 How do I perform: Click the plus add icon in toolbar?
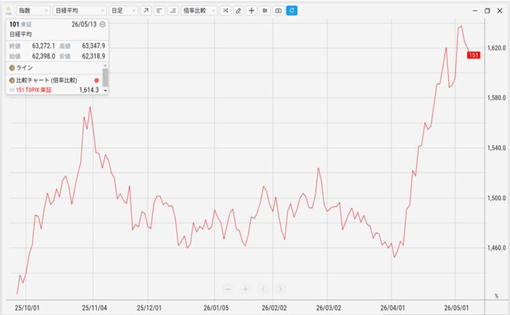coord(251,11)
